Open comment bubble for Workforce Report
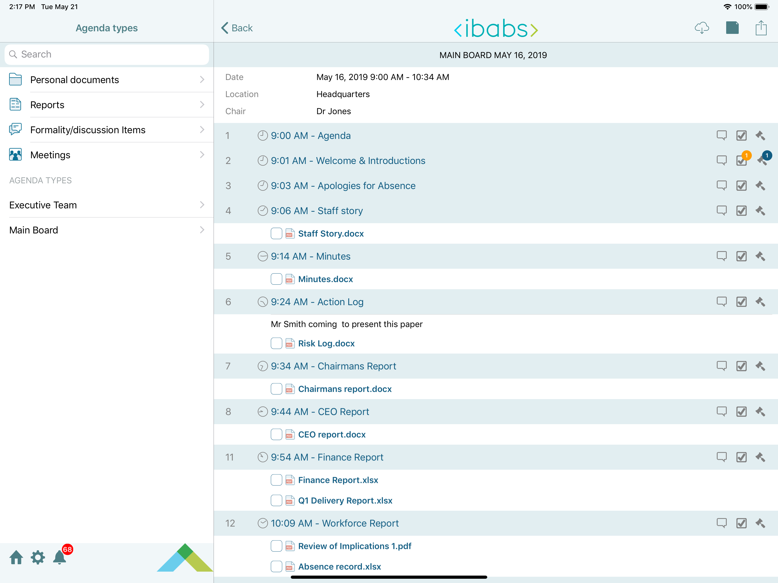This screenshot has width=778, height=583. point(721,523)
